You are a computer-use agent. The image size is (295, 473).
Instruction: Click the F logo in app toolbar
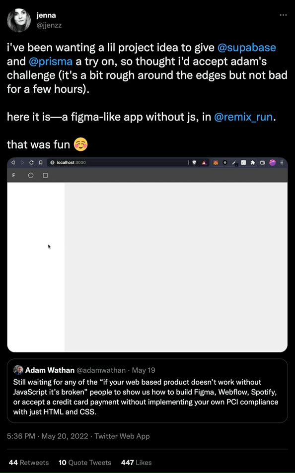point(13,175)
